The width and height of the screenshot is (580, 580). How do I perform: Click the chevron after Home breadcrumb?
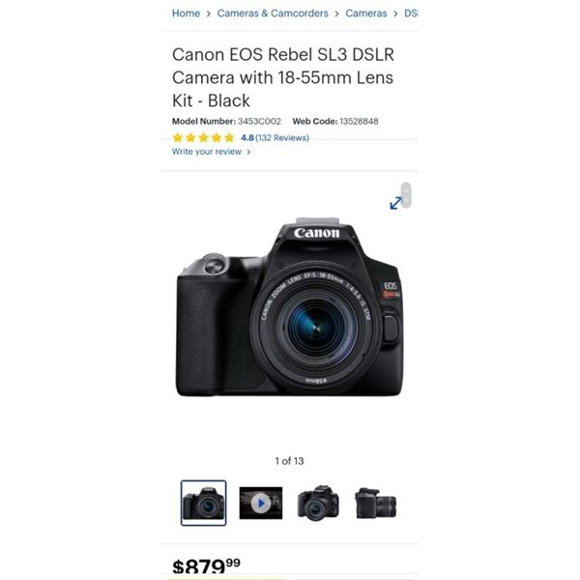coord(209,14)
